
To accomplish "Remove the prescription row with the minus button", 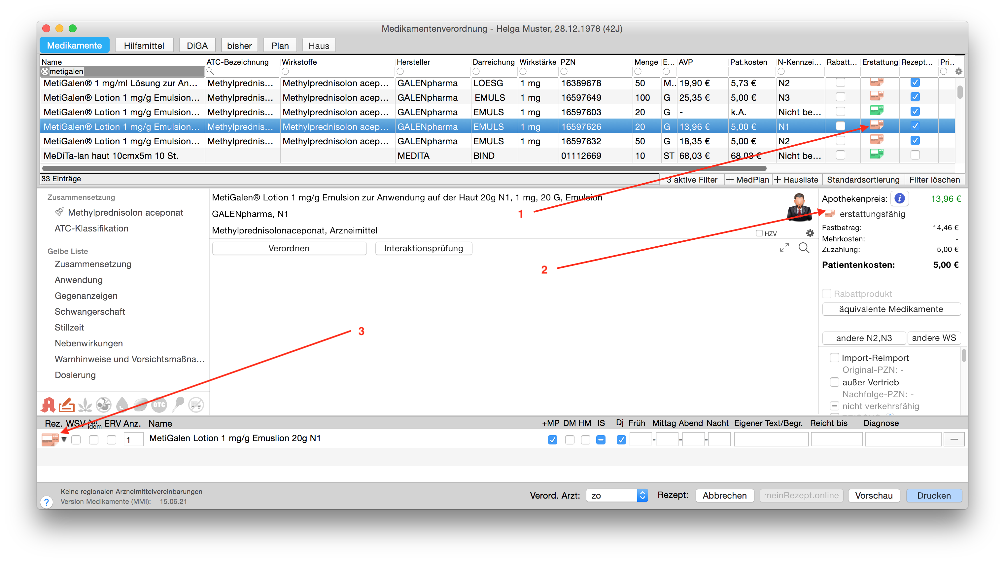I will pos(954,439).
